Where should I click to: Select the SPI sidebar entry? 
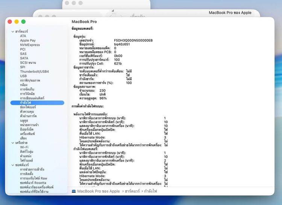point(23,67)
